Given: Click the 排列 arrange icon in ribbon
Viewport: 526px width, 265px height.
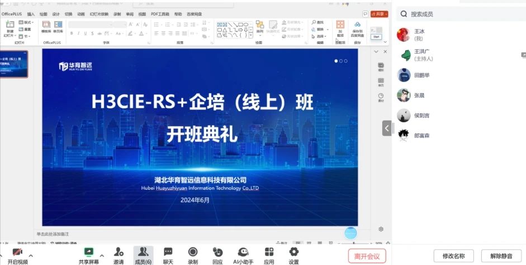Looking at the screenshot, I should pyautogui.click(x=259, y=25).
